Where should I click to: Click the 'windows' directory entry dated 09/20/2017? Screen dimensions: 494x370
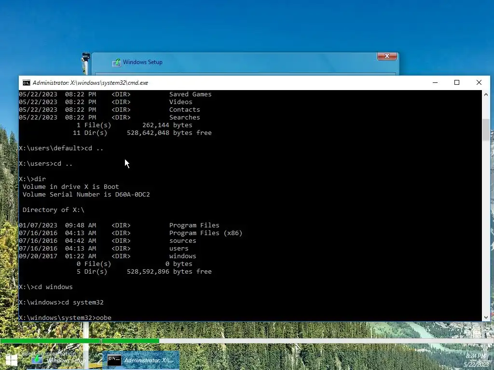[182, 256]
